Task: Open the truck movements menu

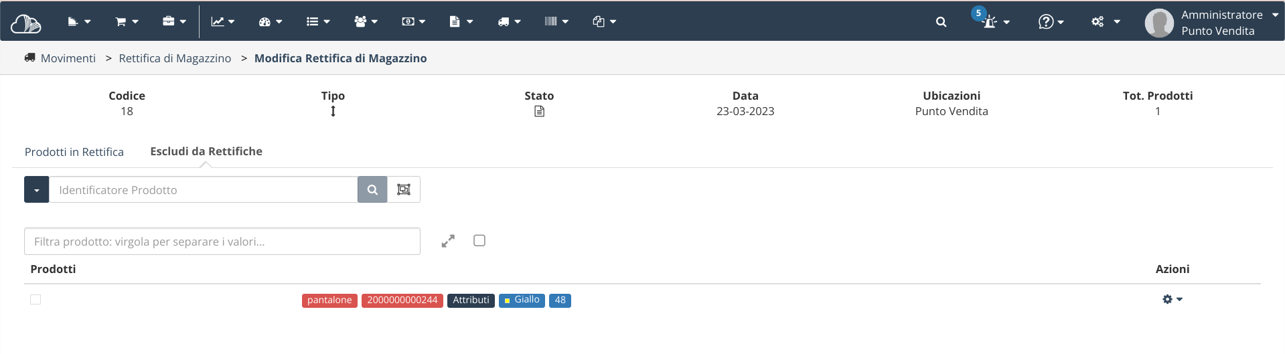Action: [x=509, y=21]
